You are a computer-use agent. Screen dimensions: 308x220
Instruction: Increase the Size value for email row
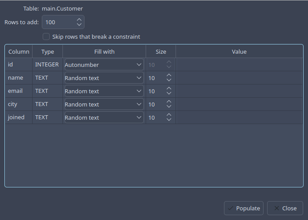(x=169, y=88)
